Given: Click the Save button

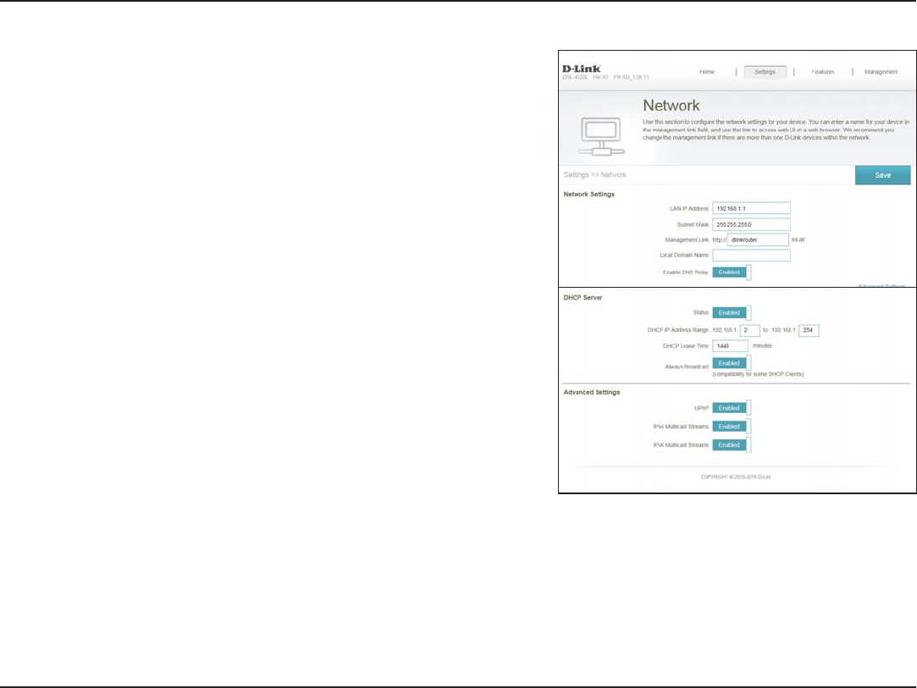Looking at the screenshot, I should click(x=882, y=175).
